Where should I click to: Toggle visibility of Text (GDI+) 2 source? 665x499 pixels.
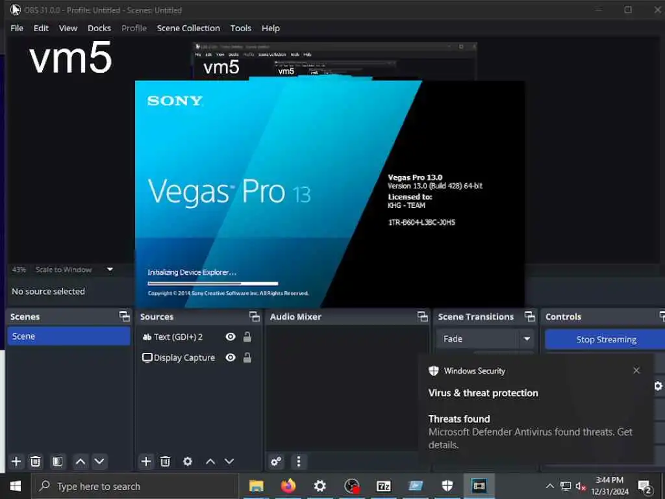[231, 337]
